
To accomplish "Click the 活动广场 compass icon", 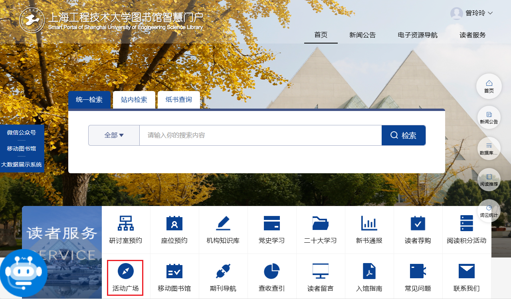I will click(125, 271).
